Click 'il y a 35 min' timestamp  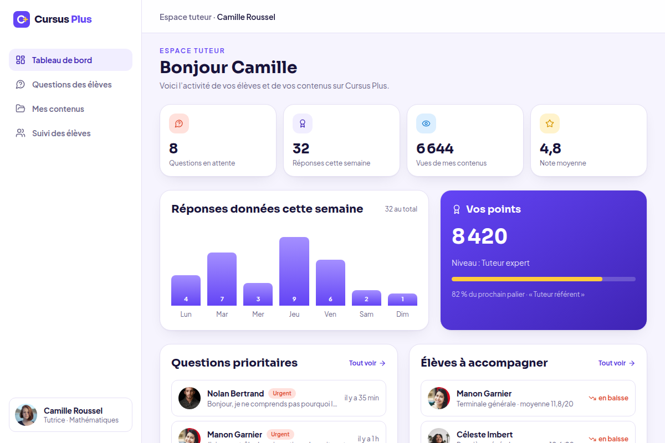click(362, 398)
